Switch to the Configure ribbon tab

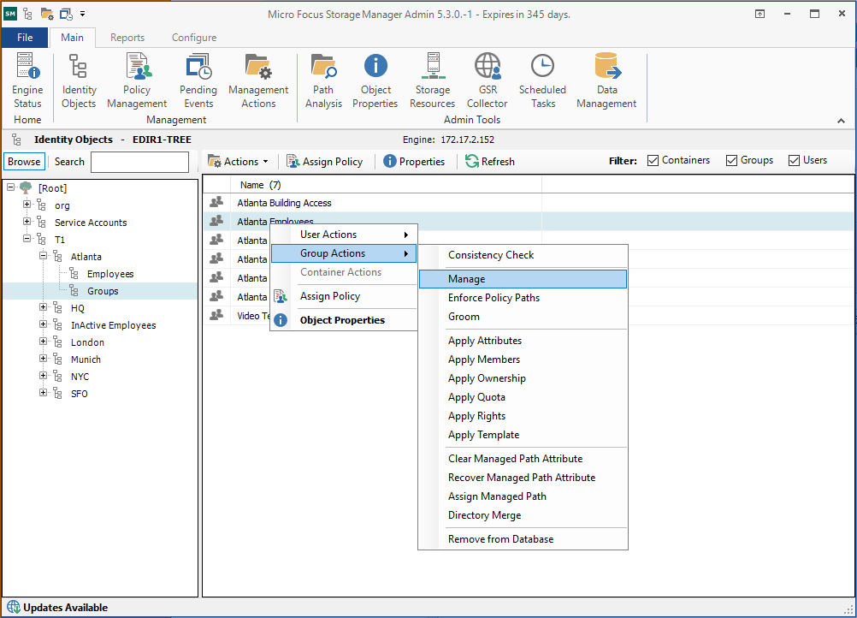tap(194, 38)
